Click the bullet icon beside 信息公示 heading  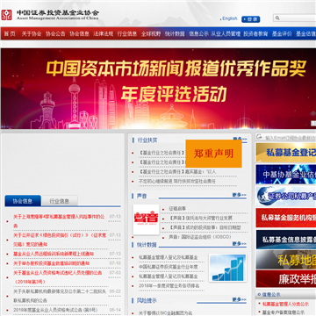click(x=259, y=295)
